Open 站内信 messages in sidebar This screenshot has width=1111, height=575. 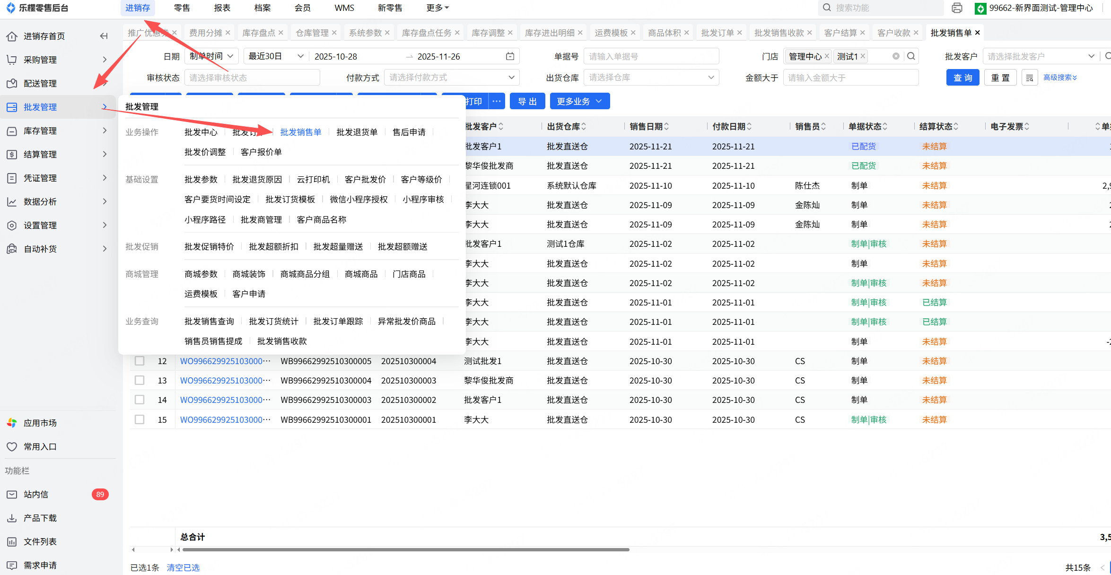[36, 494]
